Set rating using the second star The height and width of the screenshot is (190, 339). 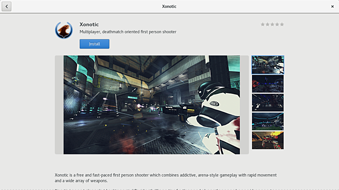268,24
